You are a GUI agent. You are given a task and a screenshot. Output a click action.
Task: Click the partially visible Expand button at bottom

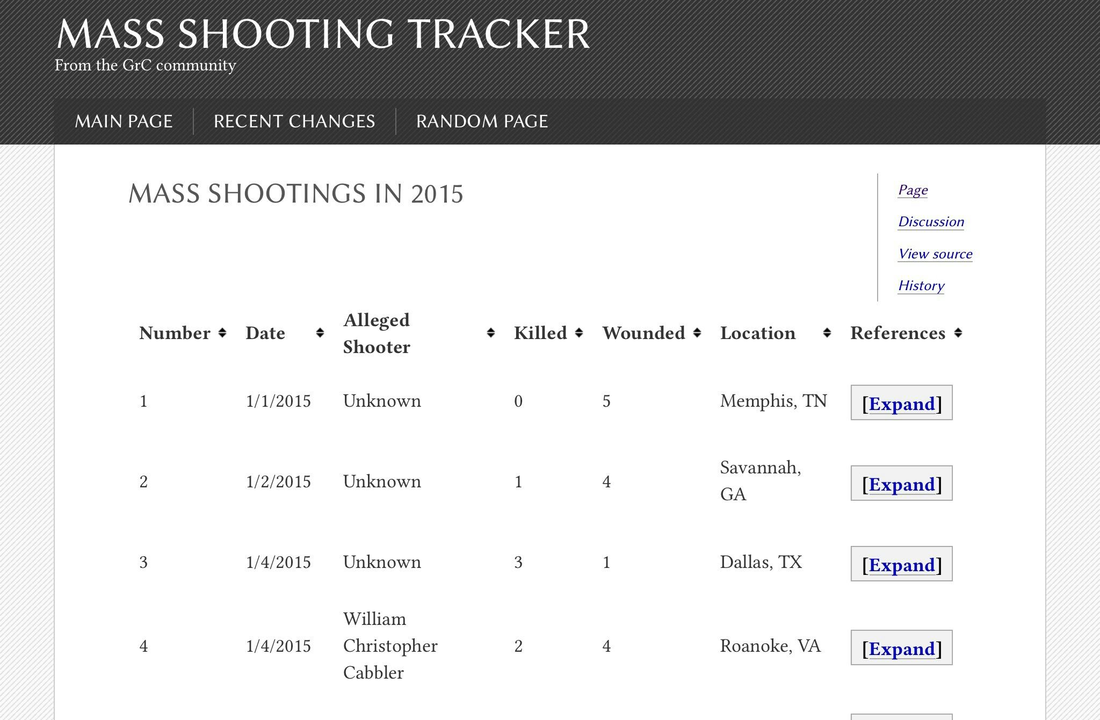901,716
